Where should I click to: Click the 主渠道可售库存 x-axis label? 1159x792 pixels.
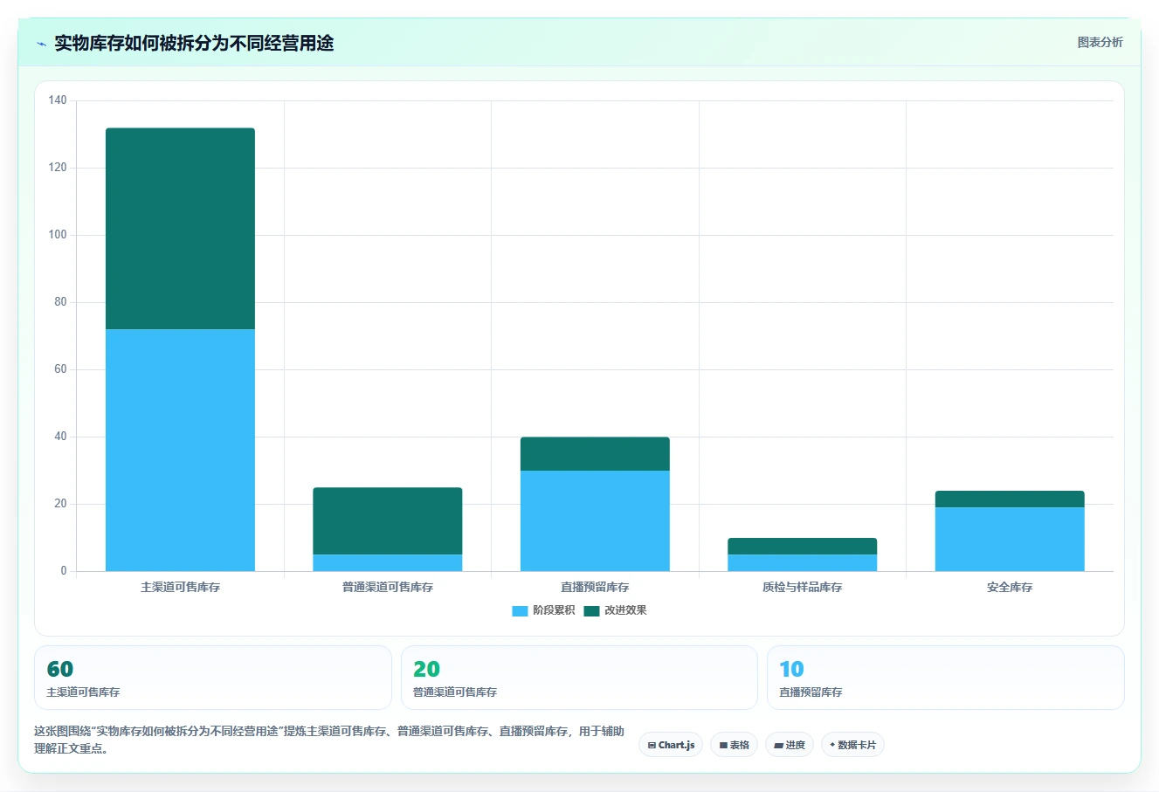pos(180,588)
